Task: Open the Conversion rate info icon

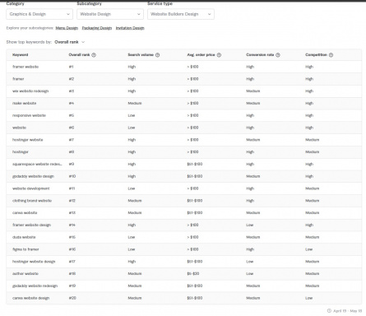Action: tap(278, 55)
